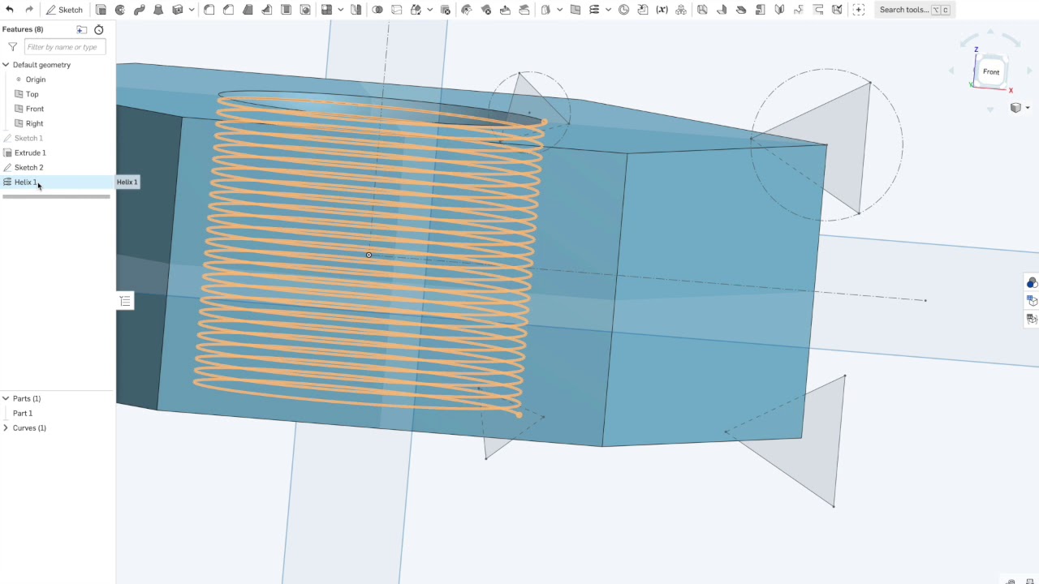The width and height of the screenshot is (1039, 584).
Task: Select the Revolve tool icon
Action: tap(120, 10)
